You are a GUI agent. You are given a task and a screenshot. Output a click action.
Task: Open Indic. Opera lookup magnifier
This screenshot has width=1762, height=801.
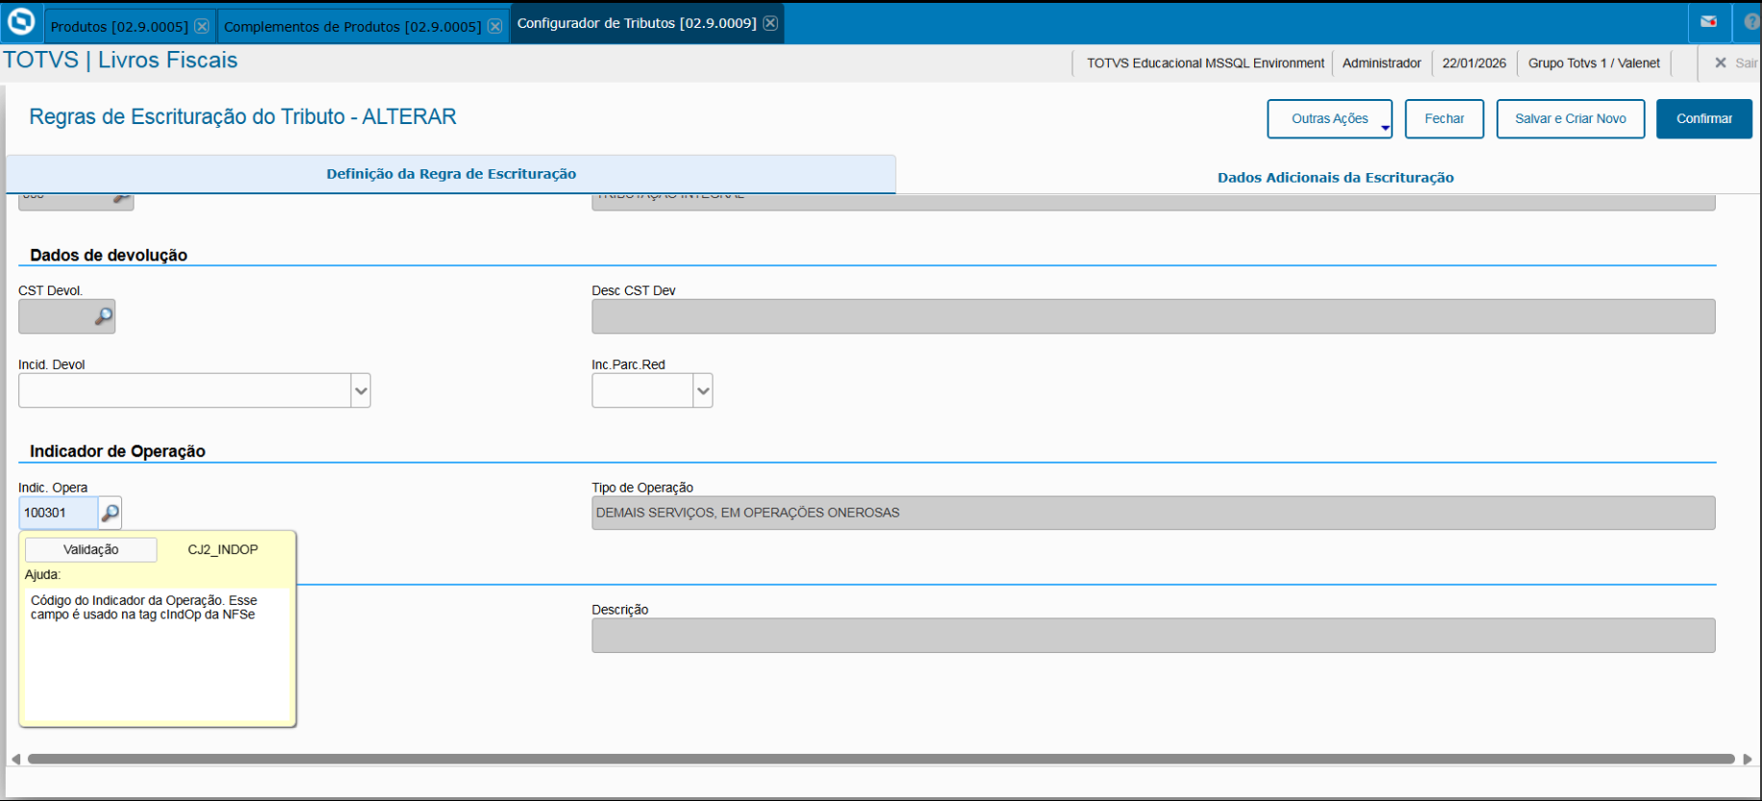coord(111,513)
